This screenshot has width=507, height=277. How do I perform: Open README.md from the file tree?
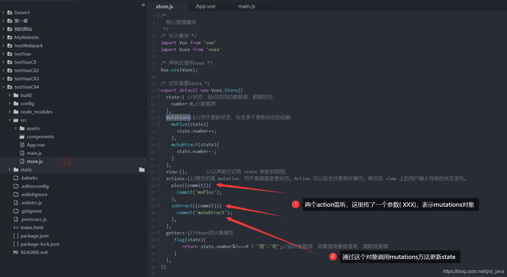[34, 252]
